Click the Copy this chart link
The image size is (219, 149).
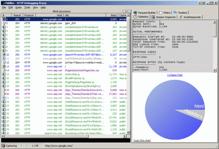[x=142, y=140]
